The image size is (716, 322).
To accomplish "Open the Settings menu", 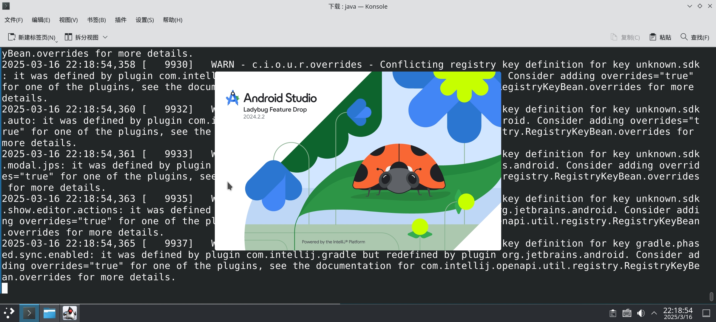I will (x=145, y=20).
